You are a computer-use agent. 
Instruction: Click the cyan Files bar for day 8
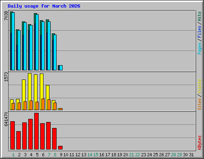pyautogui.click(x=55, y=52)
